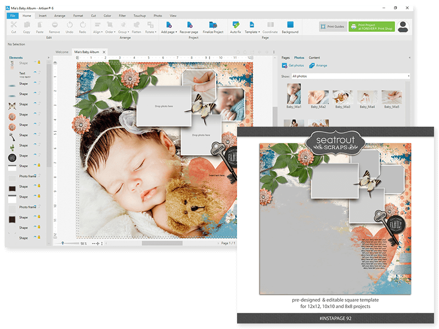
Task: Click the Elements list vertical scrollbar
Action: tap(49, 115)
